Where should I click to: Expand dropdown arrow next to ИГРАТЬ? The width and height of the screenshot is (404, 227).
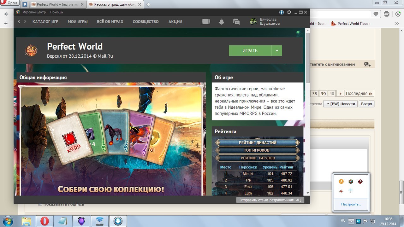277,50
